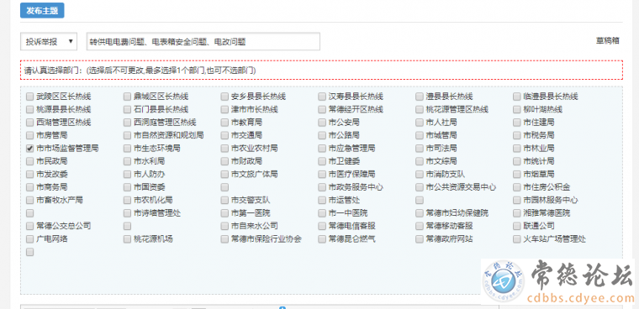The image size is (639, 309).
Task: Check the 市房管局 checkbox
Action: [x=29, y=135]
